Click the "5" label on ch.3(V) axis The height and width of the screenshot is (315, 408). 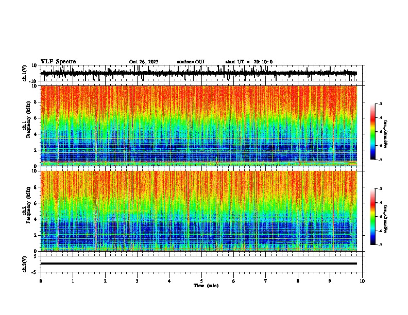36,256
